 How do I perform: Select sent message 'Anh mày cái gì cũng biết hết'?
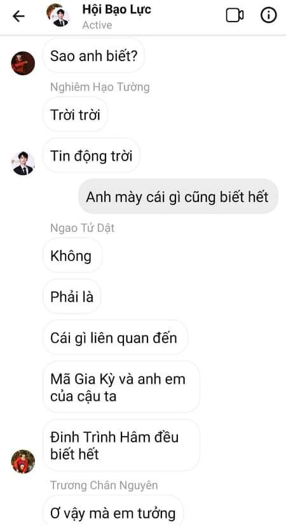click(178, 197)
